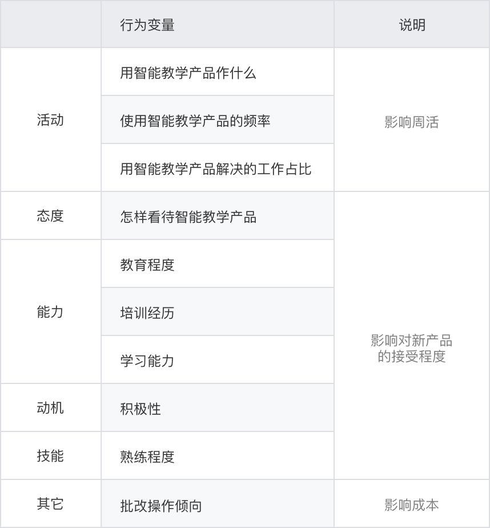The image size is (490, 528).
Task: Select the 动机 category cell
Action: click(x=50, y=408)
